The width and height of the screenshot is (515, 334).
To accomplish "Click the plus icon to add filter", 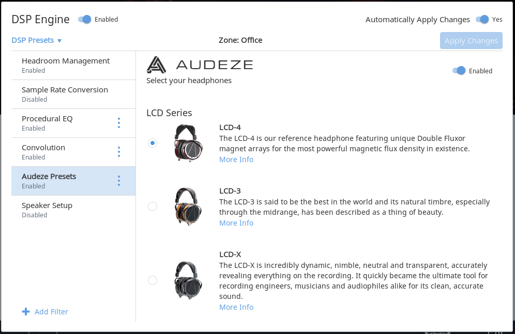I will coord(26,312).
